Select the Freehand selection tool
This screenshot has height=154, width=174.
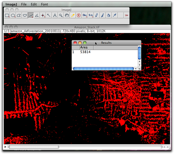pos(25,15)
